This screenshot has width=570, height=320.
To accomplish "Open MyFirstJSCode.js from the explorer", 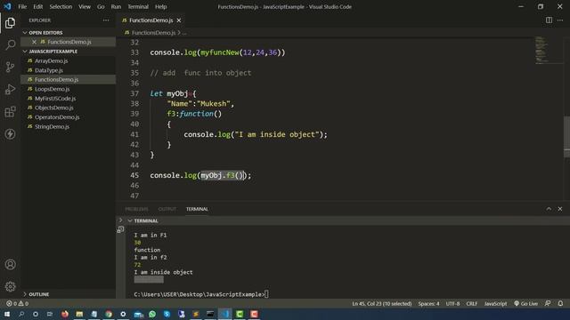I will point(55,99).
